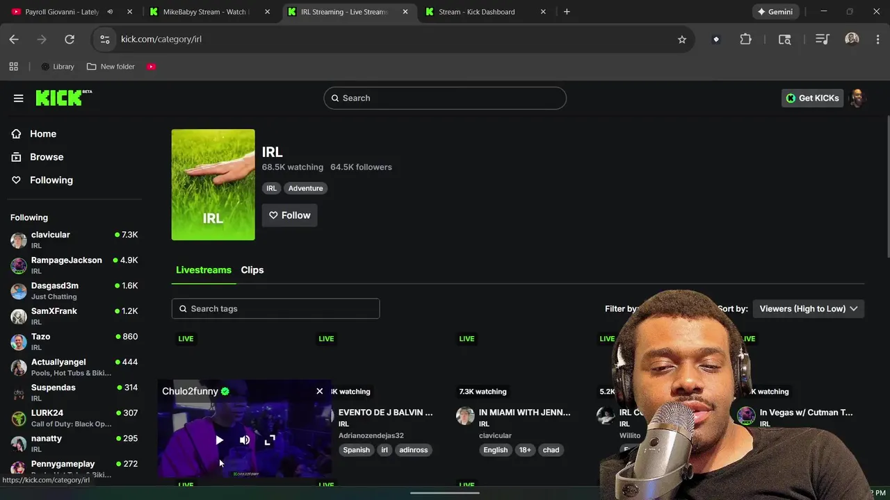890x500 pixels.
Task: Open Actuallyangel channel in Following list
Action: click(74, 367)
